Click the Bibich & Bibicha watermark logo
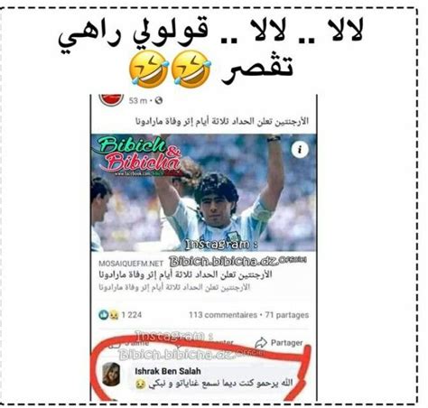The image size is (428, 408). (140, 157)
